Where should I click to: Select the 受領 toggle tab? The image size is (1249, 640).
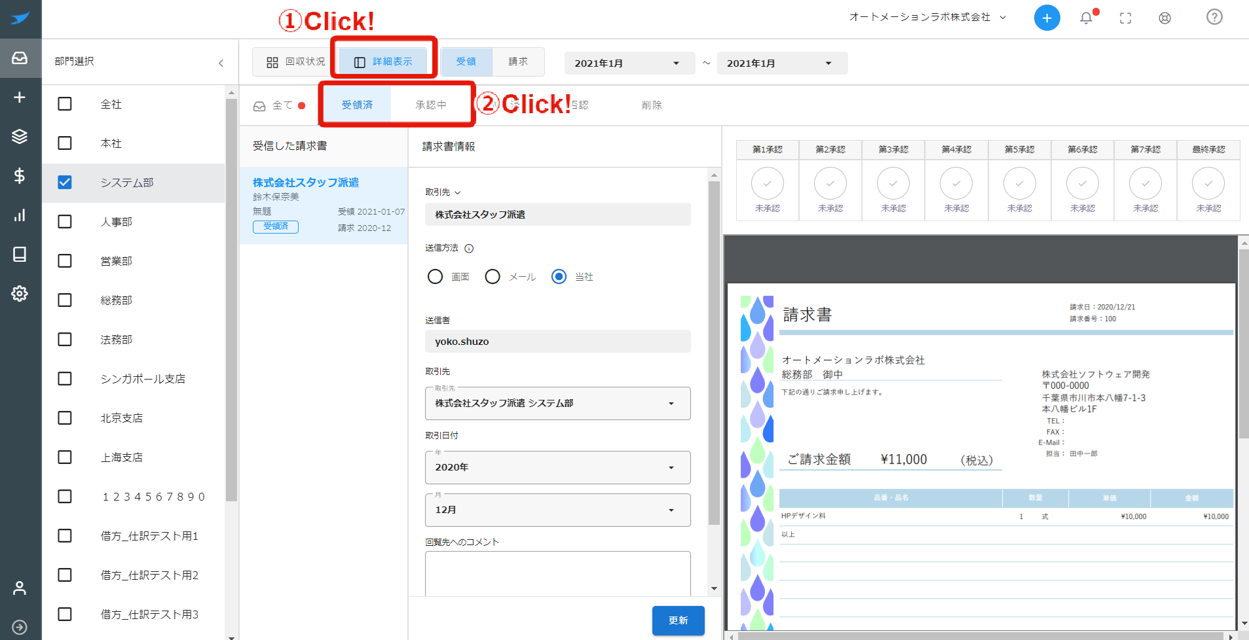click(x=466, y=62)
